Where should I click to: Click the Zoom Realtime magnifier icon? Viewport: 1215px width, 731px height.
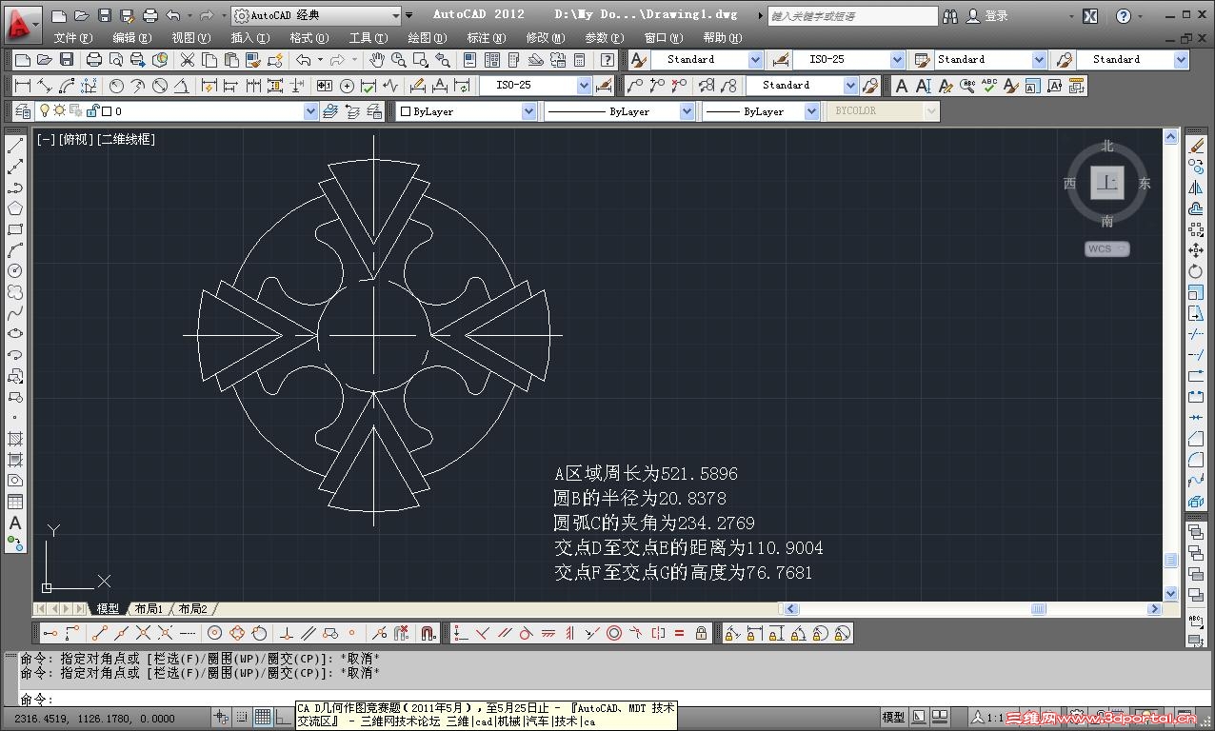pyautogui.click(x=398, y=60)
